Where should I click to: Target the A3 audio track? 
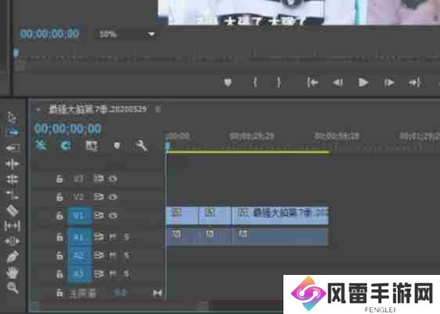tap(80, 274)
